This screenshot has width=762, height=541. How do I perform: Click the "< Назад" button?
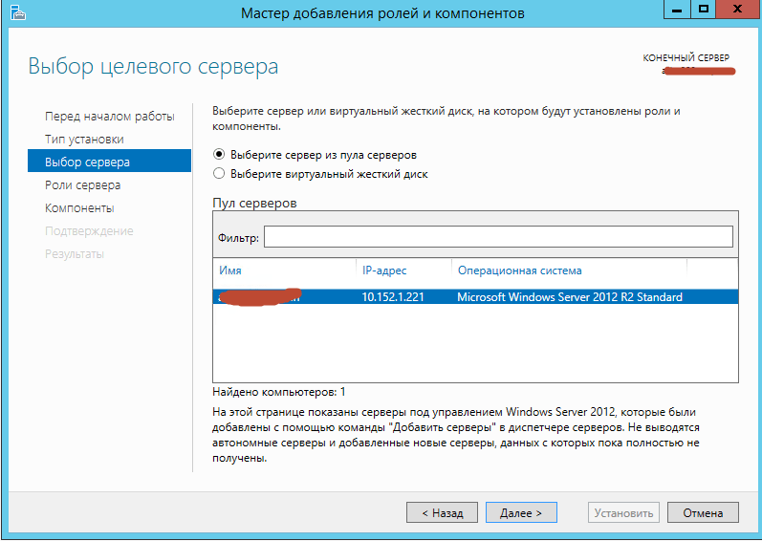443,513
